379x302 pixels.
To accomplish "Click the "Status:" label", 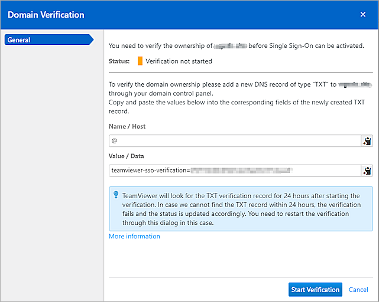I will tap(119, 61).
